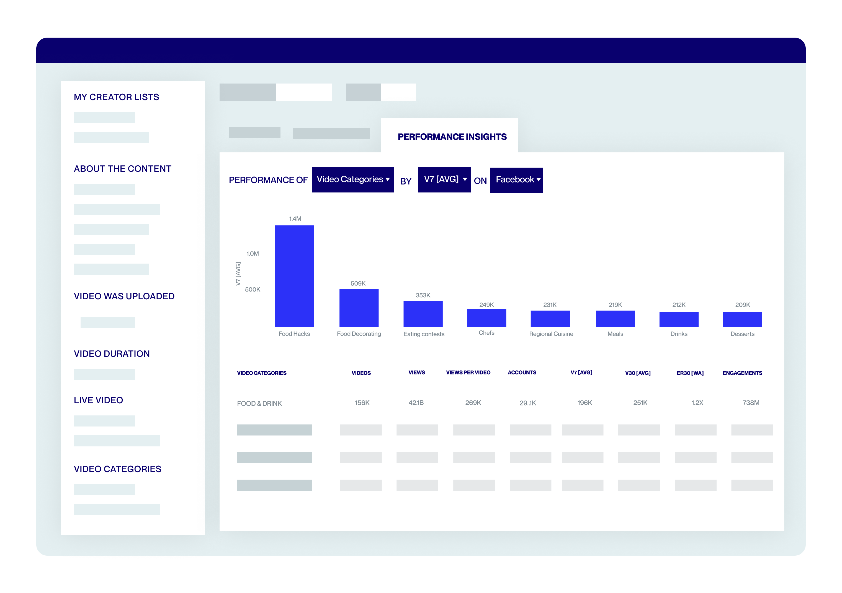Select the Desserts bar

(742, 319)
